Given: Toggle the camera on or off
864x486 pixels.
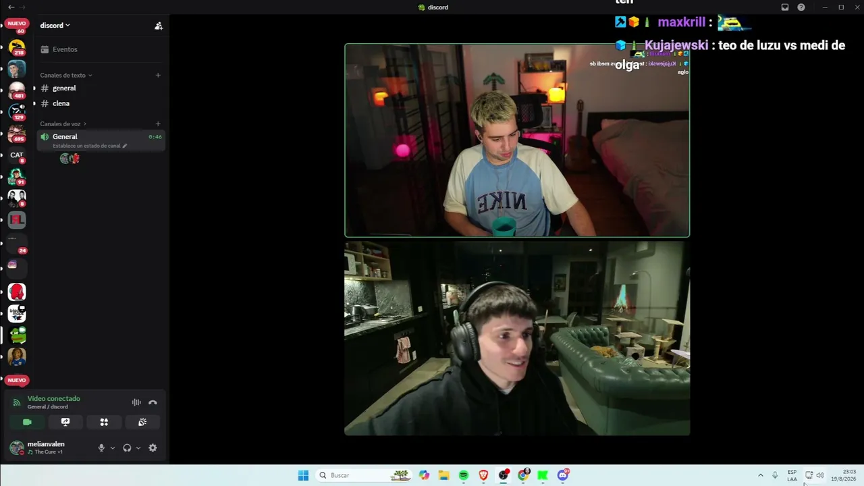Looking at the screenshot, I should click(x=27, y=422).
